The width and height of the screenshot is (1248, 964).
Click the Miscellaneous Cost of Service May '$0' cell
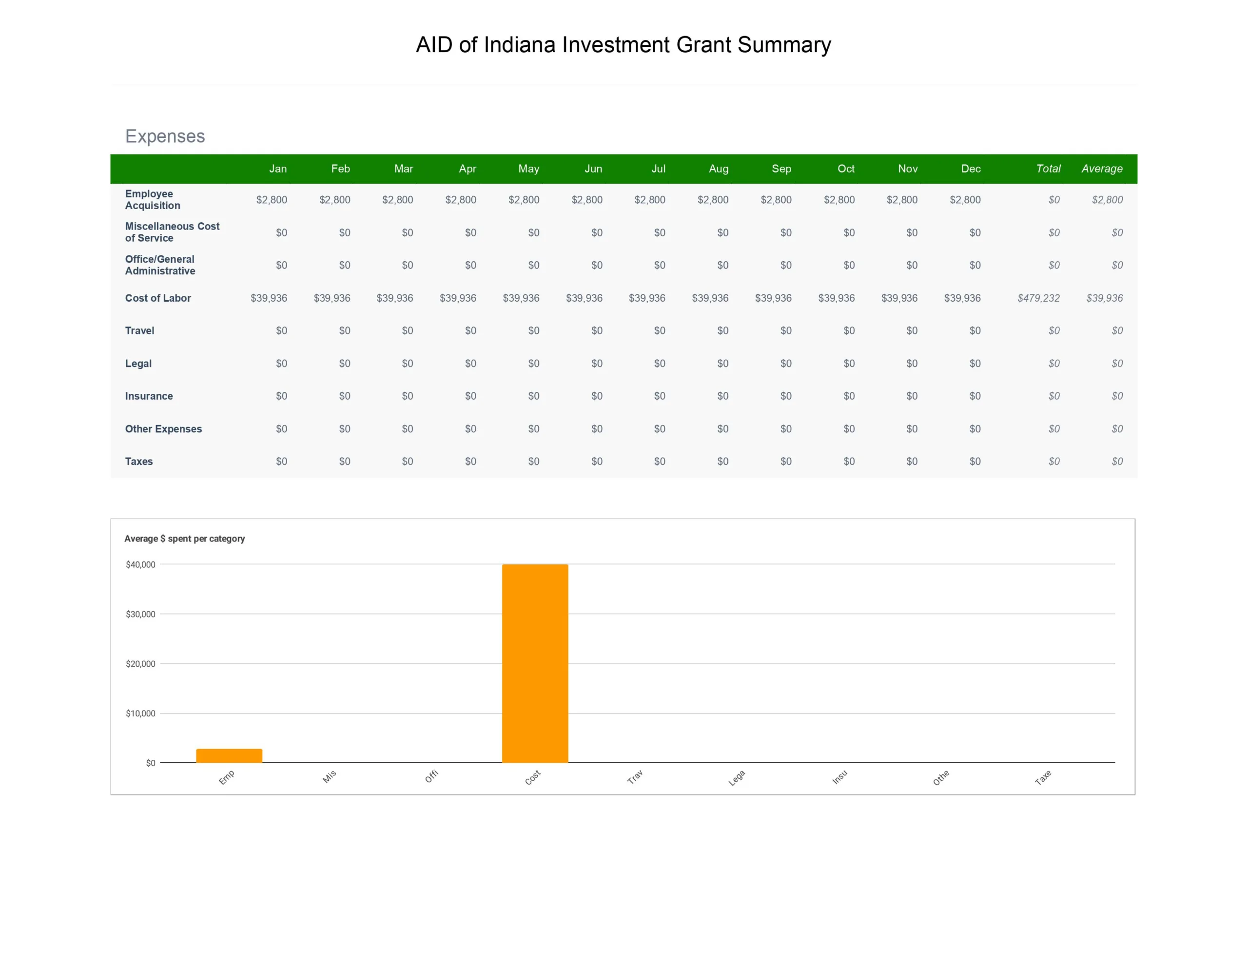tap(533, 232)
